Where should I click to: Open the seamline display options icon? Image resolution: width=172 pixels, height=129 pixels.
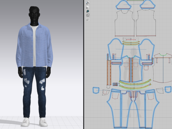pos(88,3)
